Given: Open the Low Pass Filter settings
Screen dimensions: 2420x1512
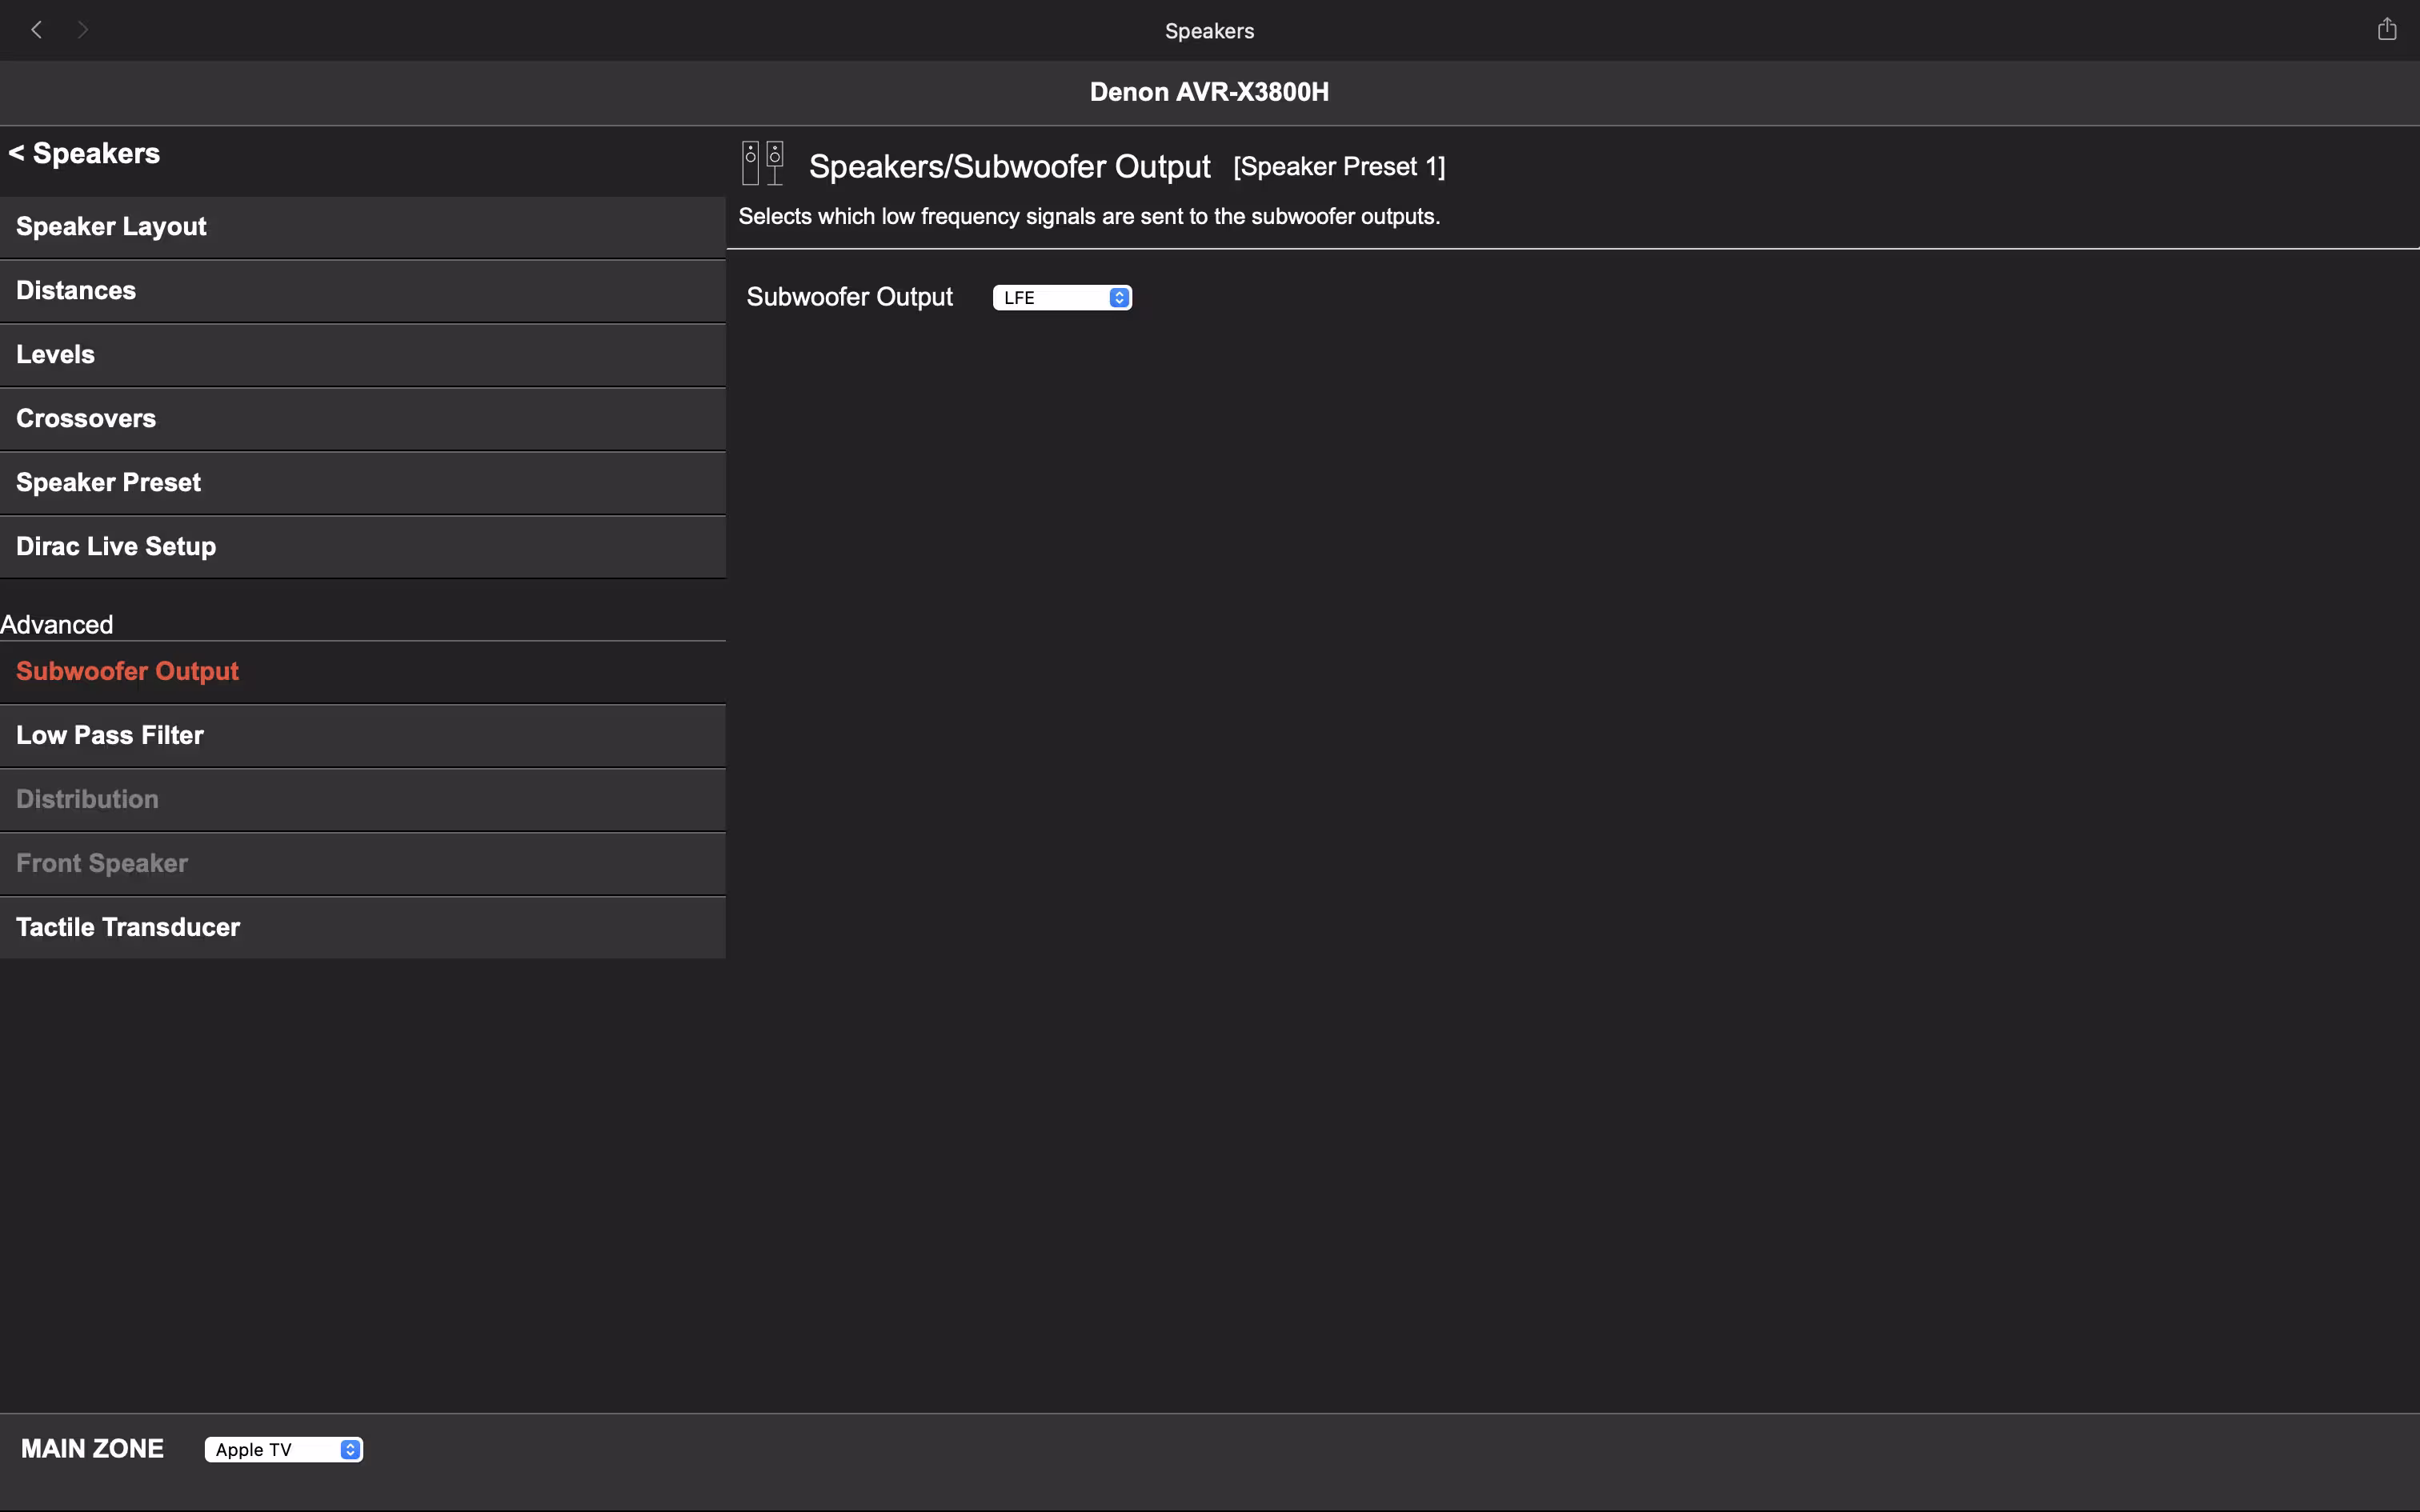Looking at the screenshot, I should click(x=110, y=735).
